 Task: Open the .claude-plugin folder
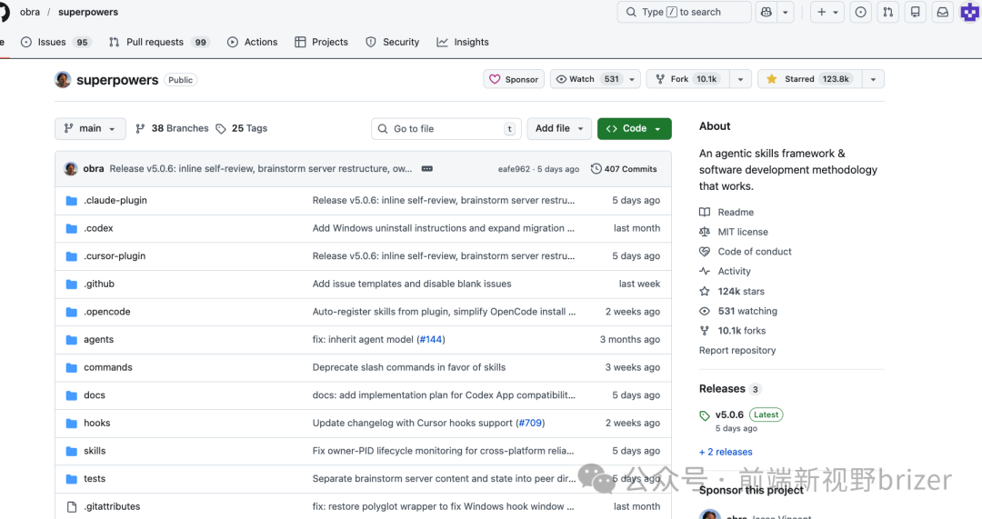click(115, 200)
